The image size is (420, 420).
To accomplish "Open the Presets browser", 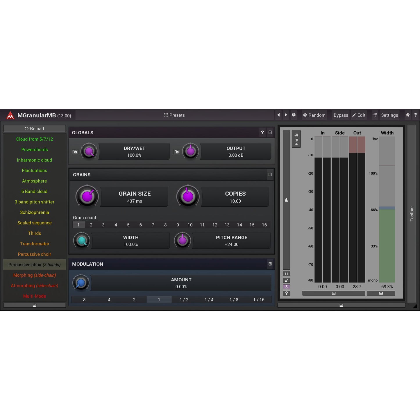I will click(x=174, y=115).
